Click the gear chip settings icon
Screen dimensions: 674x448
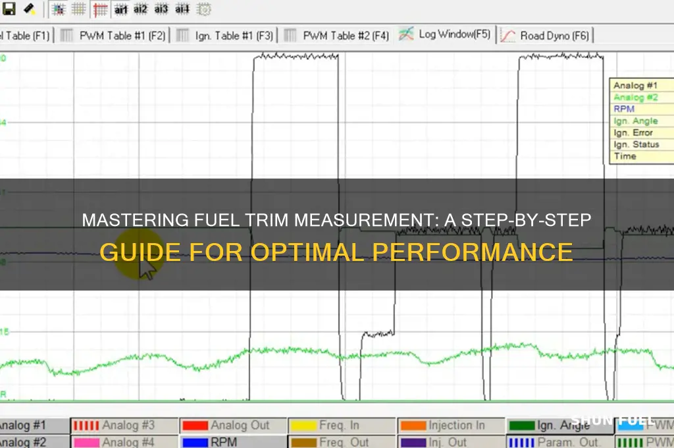pos(204,9)
